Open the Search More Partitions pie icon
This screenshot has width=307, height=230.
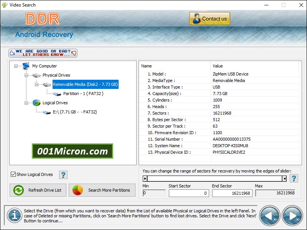click(x=81, y=190)
